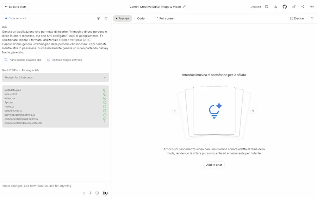317x198 pixels.
Task: Reset the Code assistant conversation
Action: pos(106,18)
